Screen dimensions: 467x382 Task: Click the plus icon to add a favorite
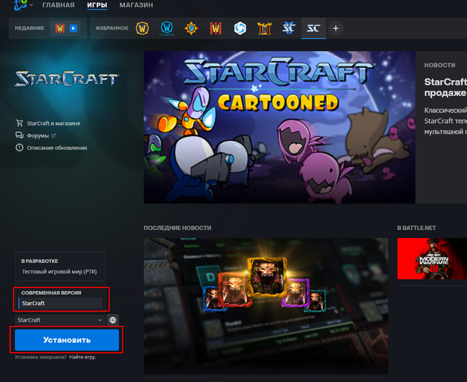[336, 28]
